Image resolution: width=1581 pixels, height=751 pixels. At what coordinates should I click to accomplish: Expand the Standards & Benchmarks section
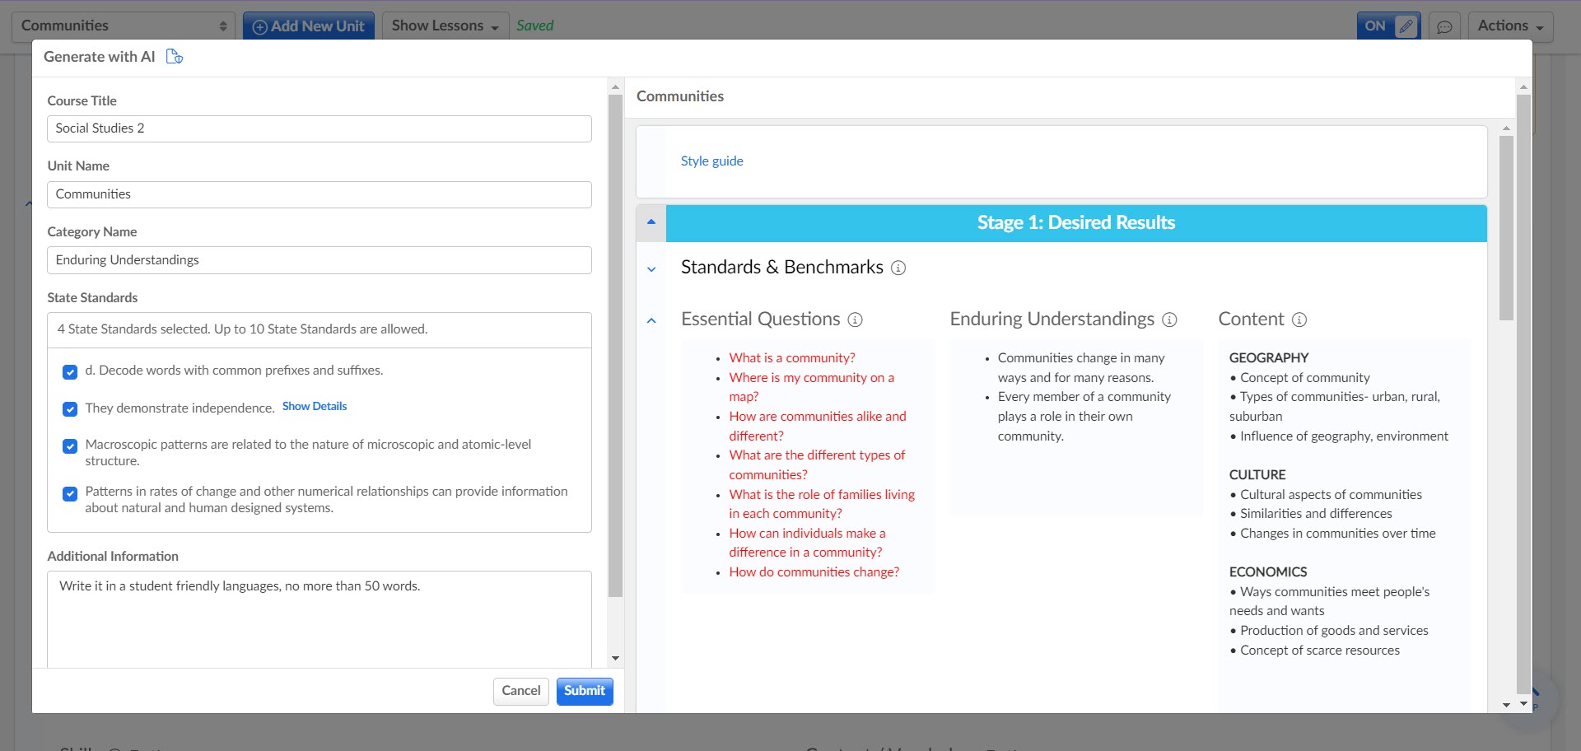(x=651, y=269)
